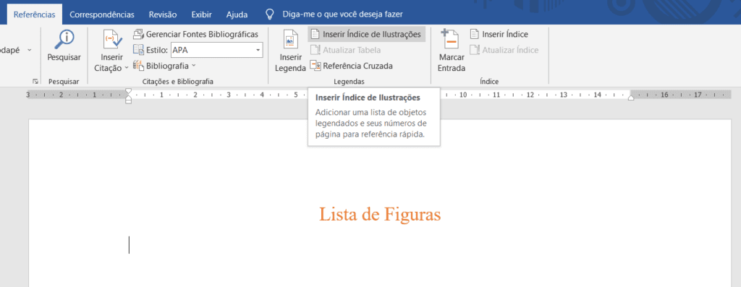
Task: Click the 'Índice' group label
Action: [489, 82]
